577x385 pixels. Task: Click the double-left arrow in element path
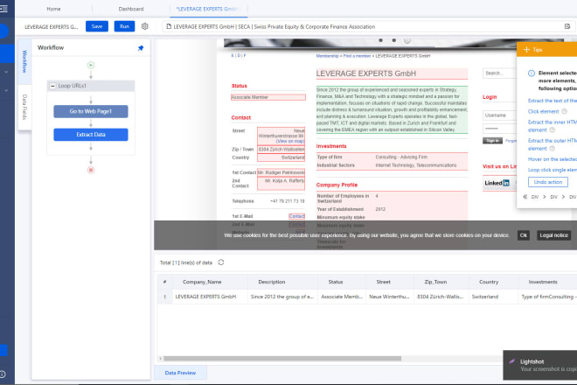(525, 197)
